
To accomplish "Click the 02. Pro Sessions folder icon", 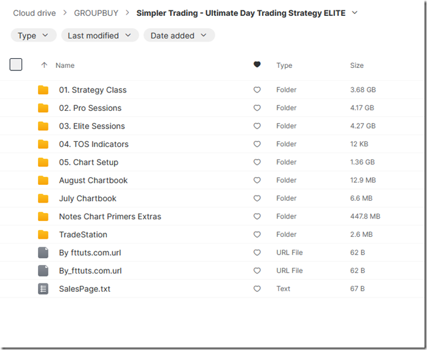I will [43, 108].
